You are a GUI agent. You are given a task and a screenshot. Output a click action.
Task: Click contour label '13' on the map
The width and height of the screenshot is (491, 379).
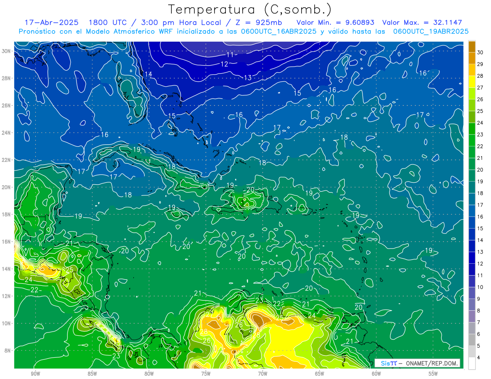248,78
